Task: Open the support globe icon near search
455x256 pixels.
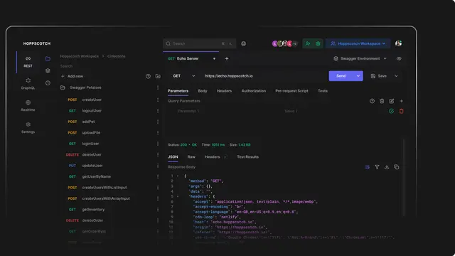Action: pyautogui.click(x=243, y=43)
